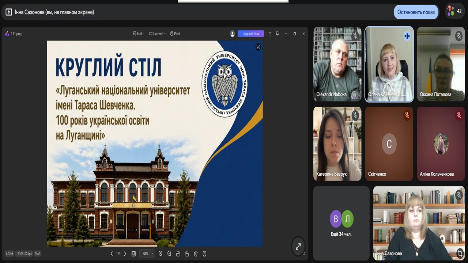
Task: Click the Print button in the viewer toolbar
Action: point(175,34)
